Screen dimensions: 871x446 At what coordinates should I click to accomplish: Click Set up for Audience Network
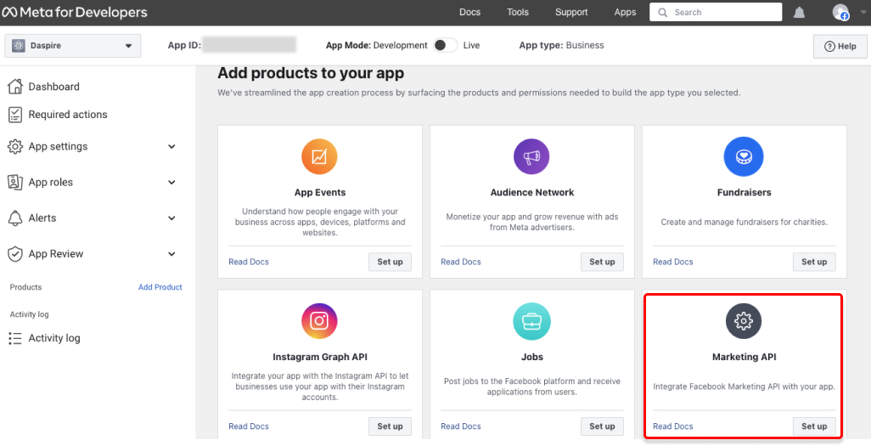pyautogui.click(x=602, y=262)
